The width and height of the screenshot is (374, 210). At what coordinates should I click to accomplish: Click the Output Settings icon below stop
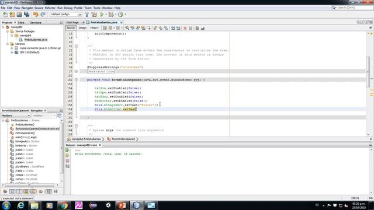pos(68,166)
